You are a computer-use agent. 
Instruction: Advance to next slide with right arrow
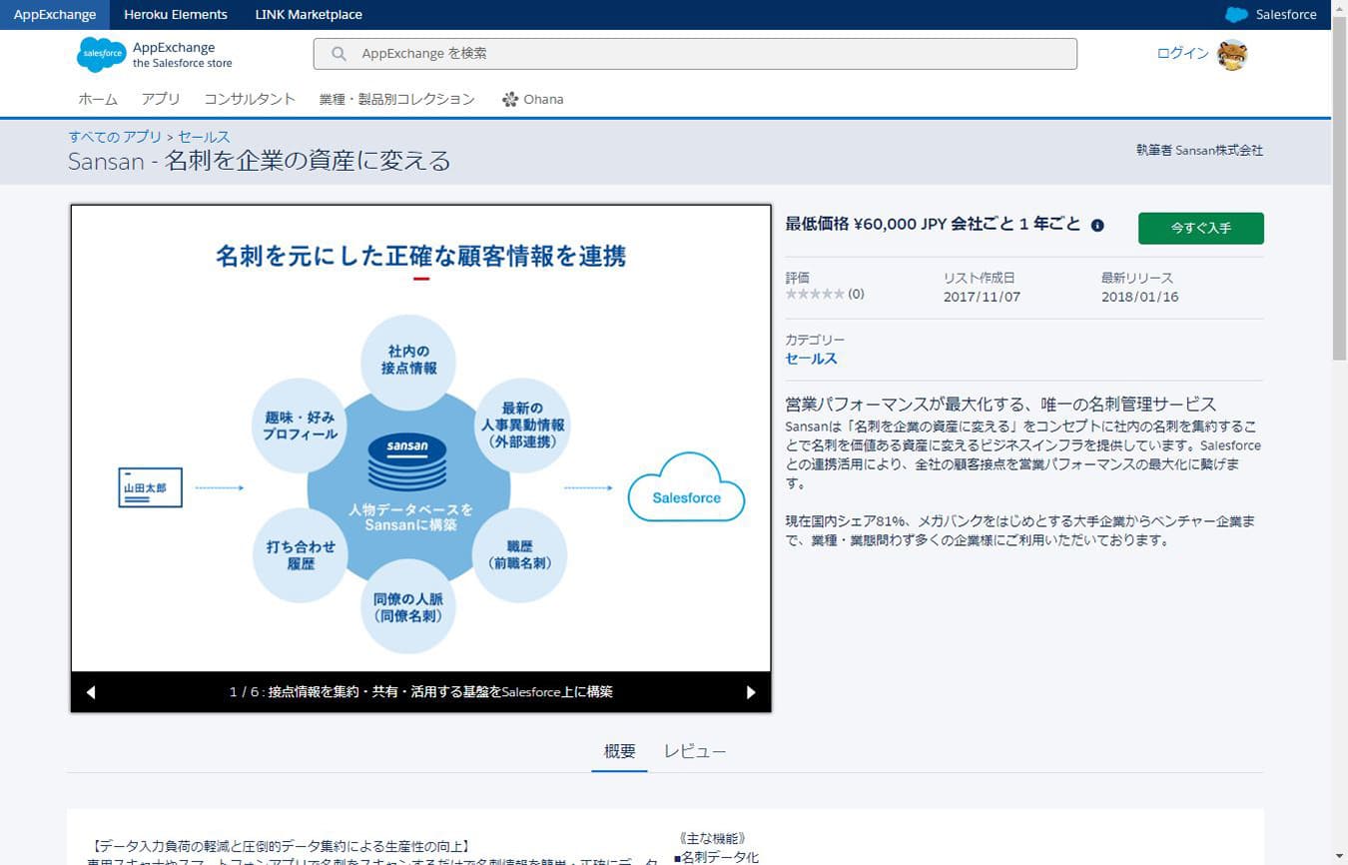[x=751, y=692]
